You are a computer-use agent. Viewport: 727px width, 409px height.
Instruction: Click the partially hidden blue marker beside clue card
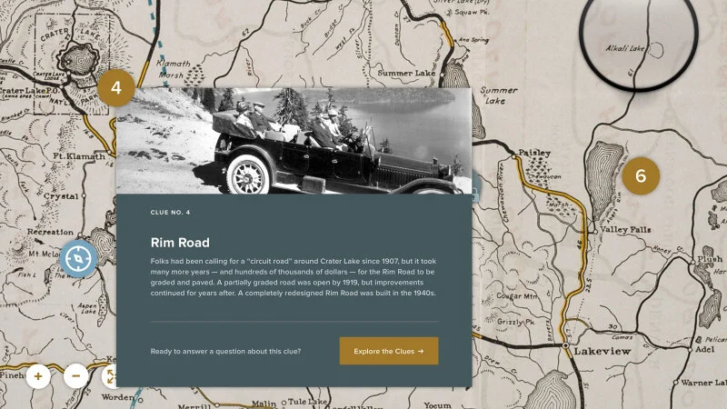click(x=477, y=188)
